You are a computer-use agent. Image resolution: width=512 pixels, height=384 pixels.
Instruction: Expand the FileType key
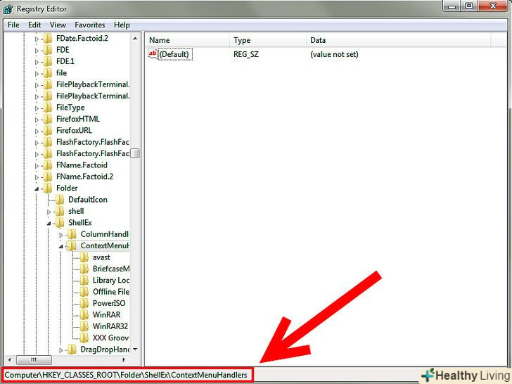pyautogui.click(x=37, y=108)
